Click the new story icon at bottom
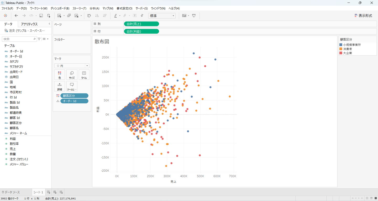 coord(61,192)
